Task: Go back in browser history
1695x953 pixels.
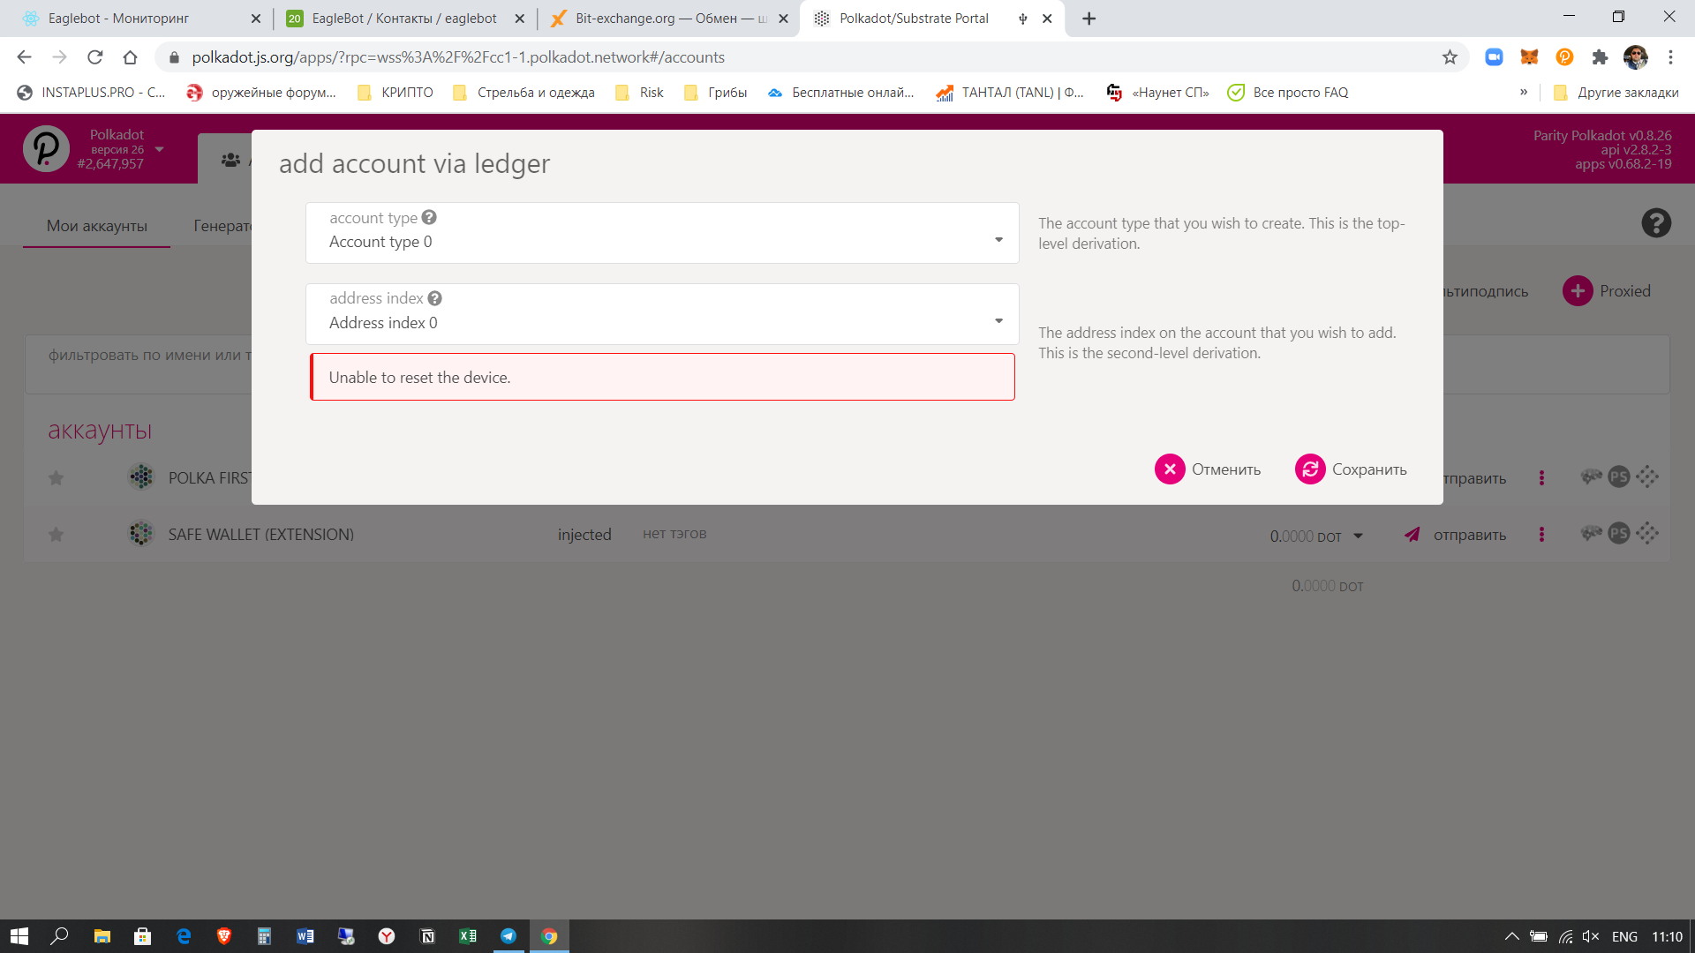Action: [x=24, y=57]
